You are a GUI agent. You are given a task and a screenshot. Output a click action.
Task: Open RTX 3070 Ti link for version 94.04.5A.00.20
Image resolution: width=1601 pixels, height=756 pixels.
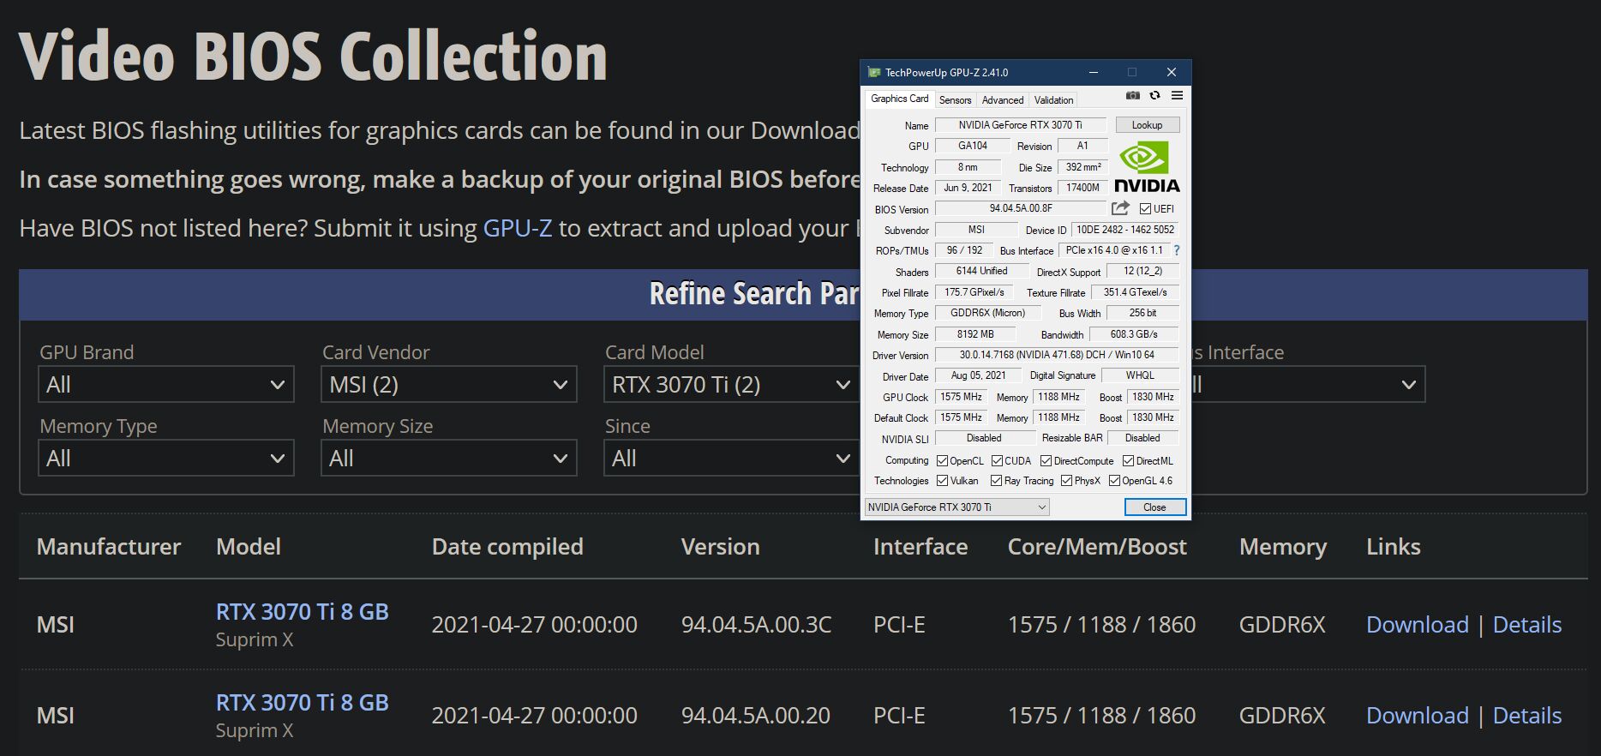pos(302,703)
